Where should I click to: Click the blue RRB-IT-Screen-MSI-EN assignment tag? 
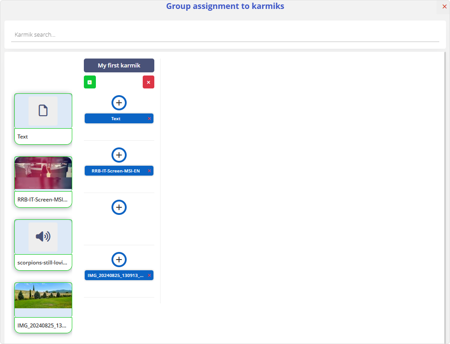116,171
